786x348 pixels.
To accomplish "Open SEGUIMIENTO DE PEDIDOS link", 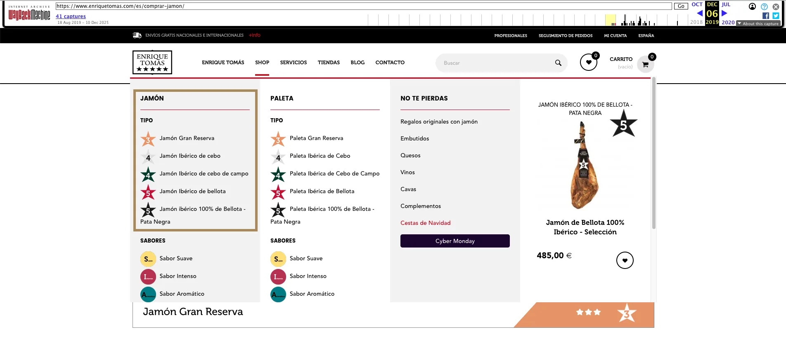I will coord(566,36).
